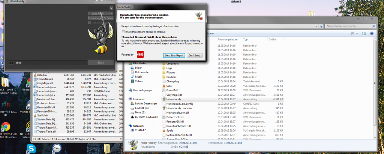Select the Data VLC media file

tap(170, 86)
